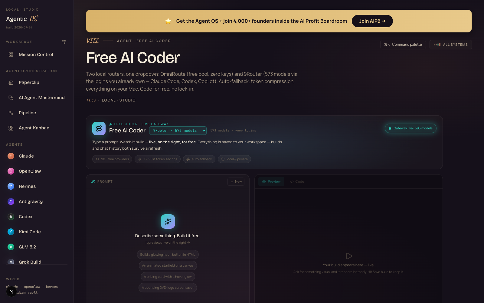Image resolution: width=484 pixels, height=303 pixels.
Task: Click the sparkle icon above Describe something
Action: click(168, 221)
